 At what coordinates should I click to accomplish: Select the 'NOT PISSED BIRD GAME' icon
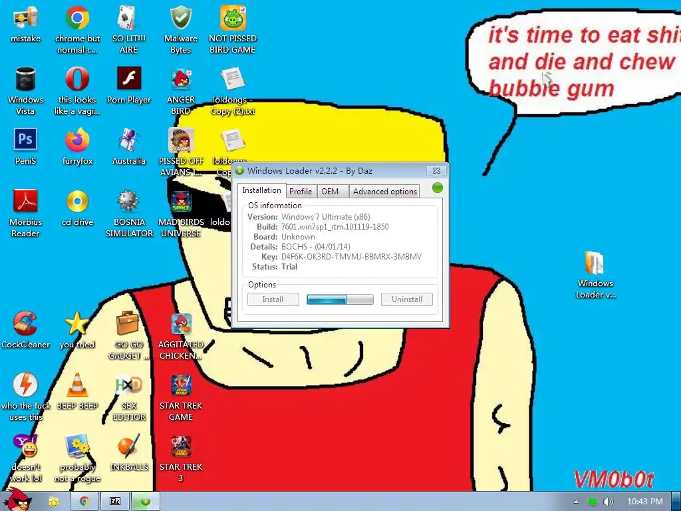[232, 29]
